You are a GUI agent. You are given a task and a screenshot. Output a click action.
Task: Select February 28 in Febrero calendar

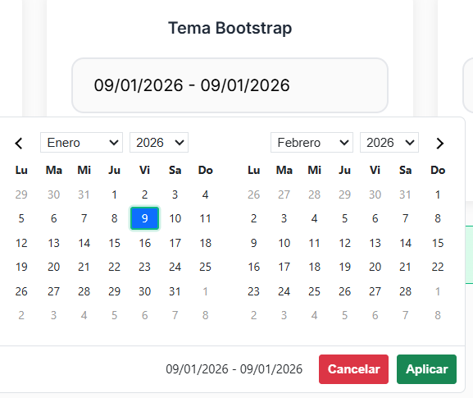[x=406, y=291]
